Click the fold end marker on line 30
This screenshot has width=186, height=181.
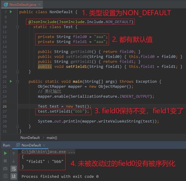click(17, 126)
